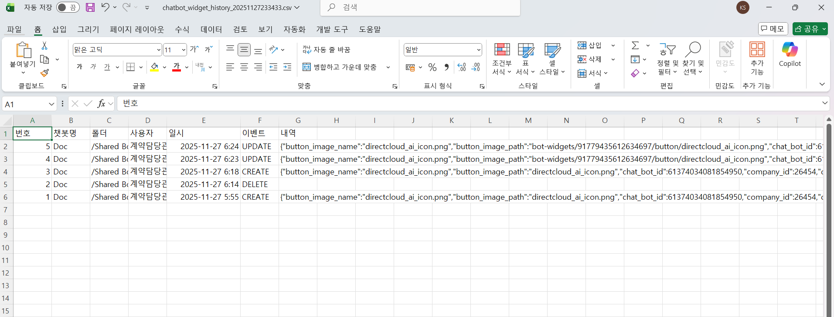Click percent style button
This screenshot has height=317, width=834.
tap(432, 67)
